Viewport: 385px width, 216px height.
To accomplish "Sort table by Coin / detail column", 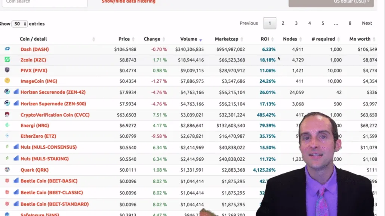I will click(33, 39).
